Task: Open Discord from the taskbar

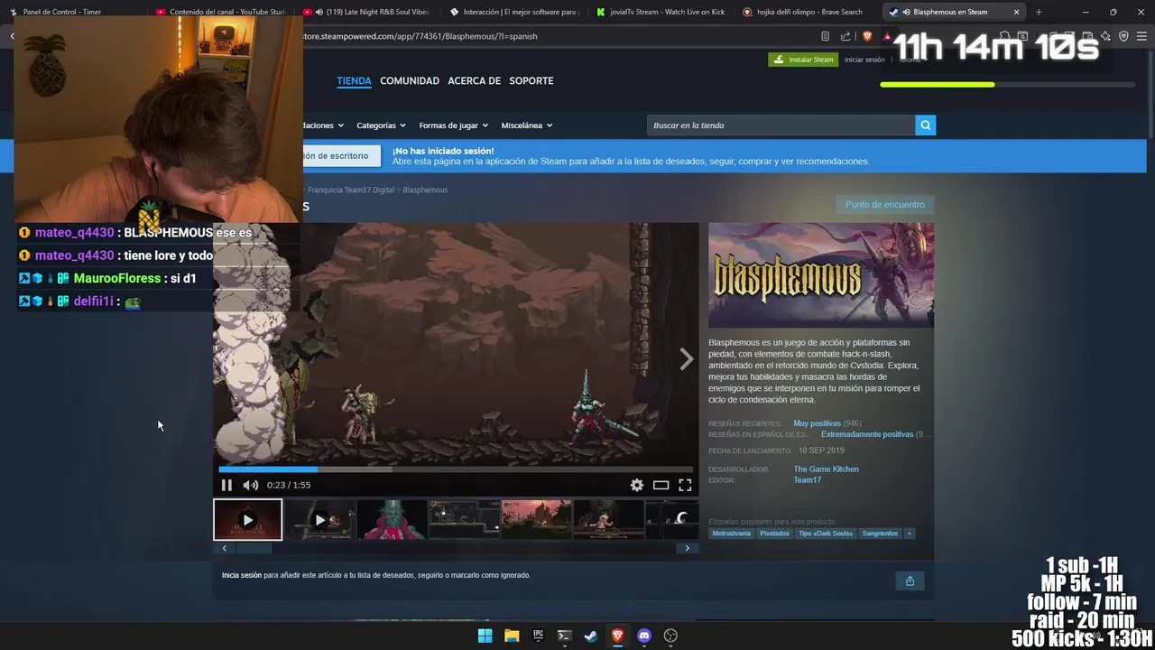Action: point(643,636)
